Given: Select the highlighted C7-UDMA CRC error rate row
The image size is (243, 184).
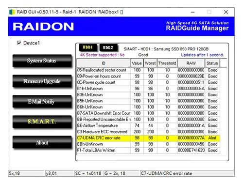Looking at the screenshot, I should (148, 138).
